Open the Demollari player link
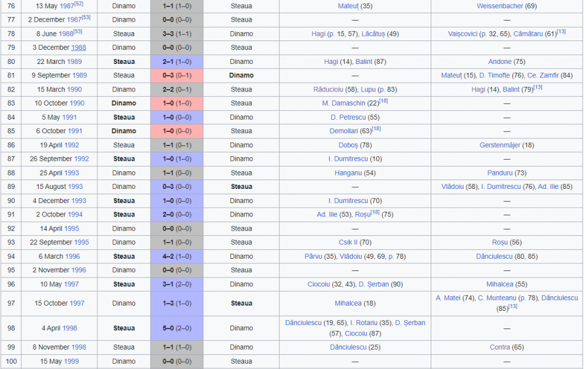The width and height of the screenshot is (586, 369). 343,131
